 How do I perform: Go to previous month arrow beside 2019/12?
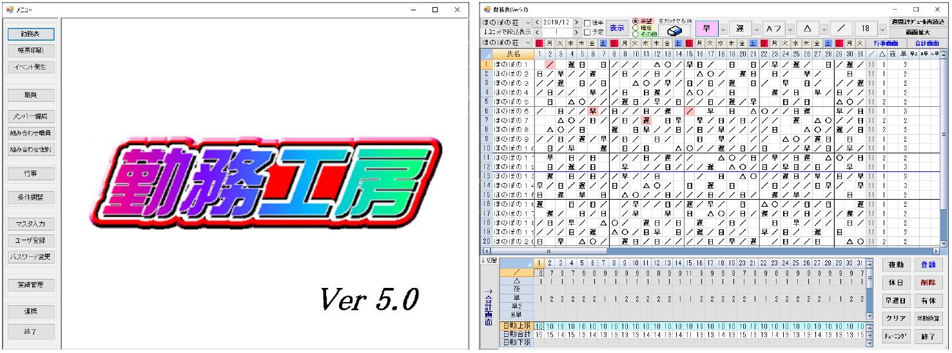536,23
